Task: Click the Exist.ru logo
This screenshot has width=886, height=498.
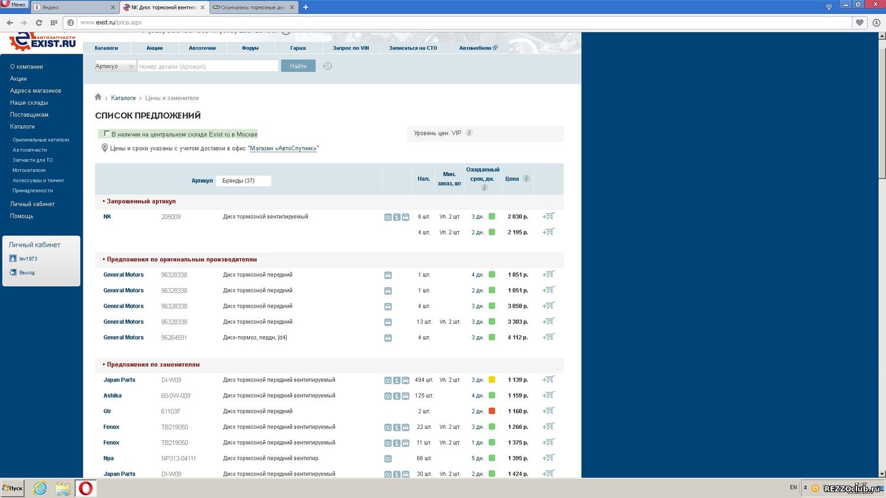Action: [x=42, y=42]
